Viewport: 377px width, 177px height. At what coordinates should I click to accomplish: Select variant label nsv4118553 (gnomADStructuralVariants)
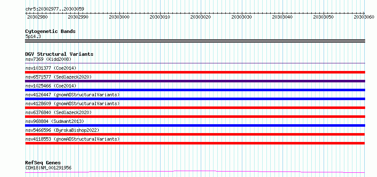tap(72, 139)
